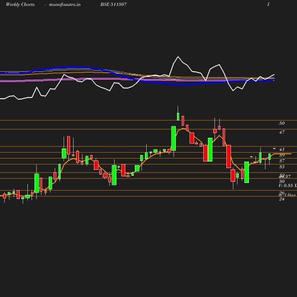This screenshot has width=297, height=297.
Task: Click the "Weekly Charts" title text
Action: (20, 4)
